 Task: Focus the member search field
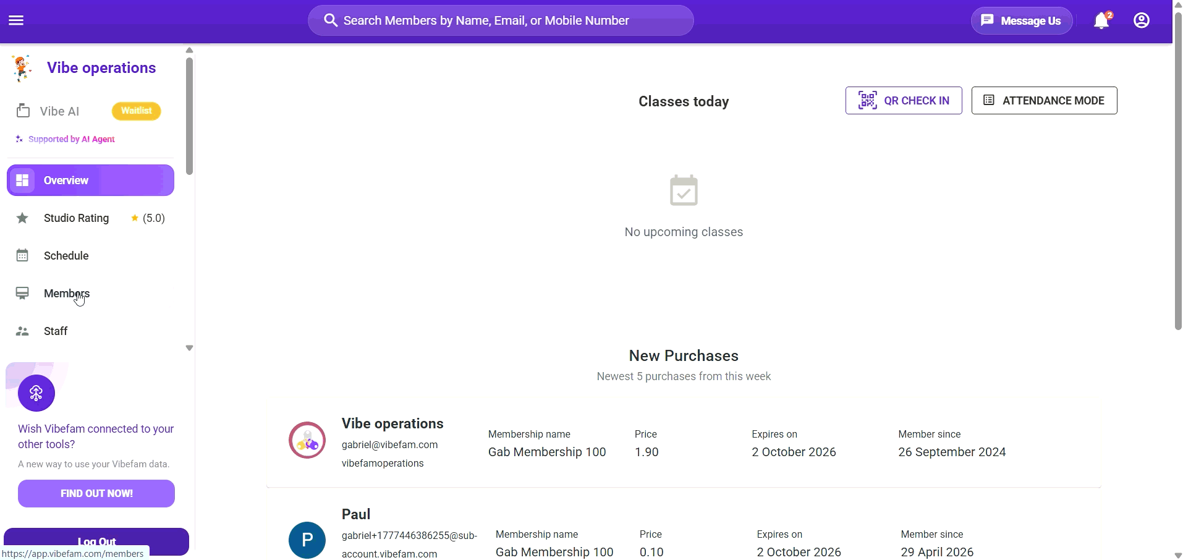pos(501,20)
